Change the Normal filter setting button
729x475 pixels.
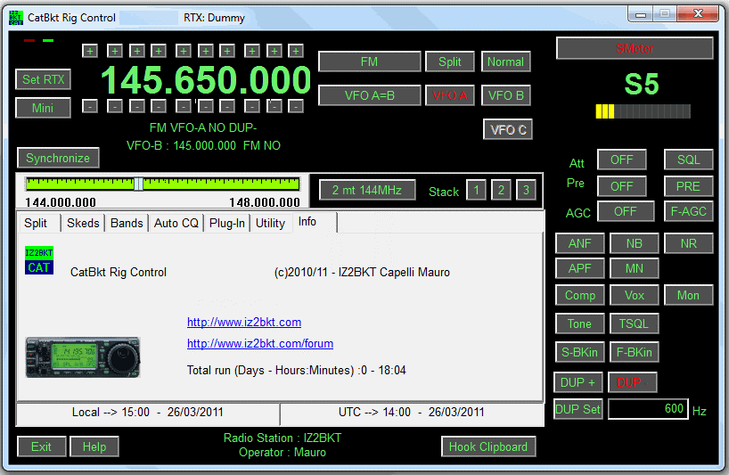[505, 61]
